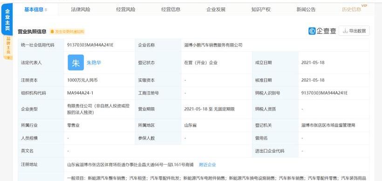382x181 pixels.
Task: View the 新闻公告 tab
Action: [306, 9]
